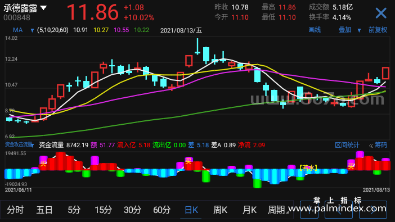Select the 5分 period tab

point(74,210)
